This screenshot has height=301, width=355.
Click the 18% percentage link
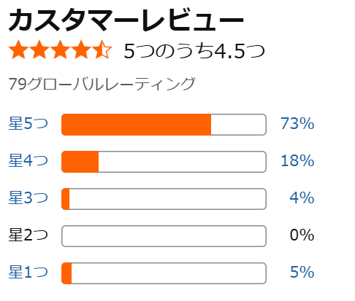click(x=297, y=160)
